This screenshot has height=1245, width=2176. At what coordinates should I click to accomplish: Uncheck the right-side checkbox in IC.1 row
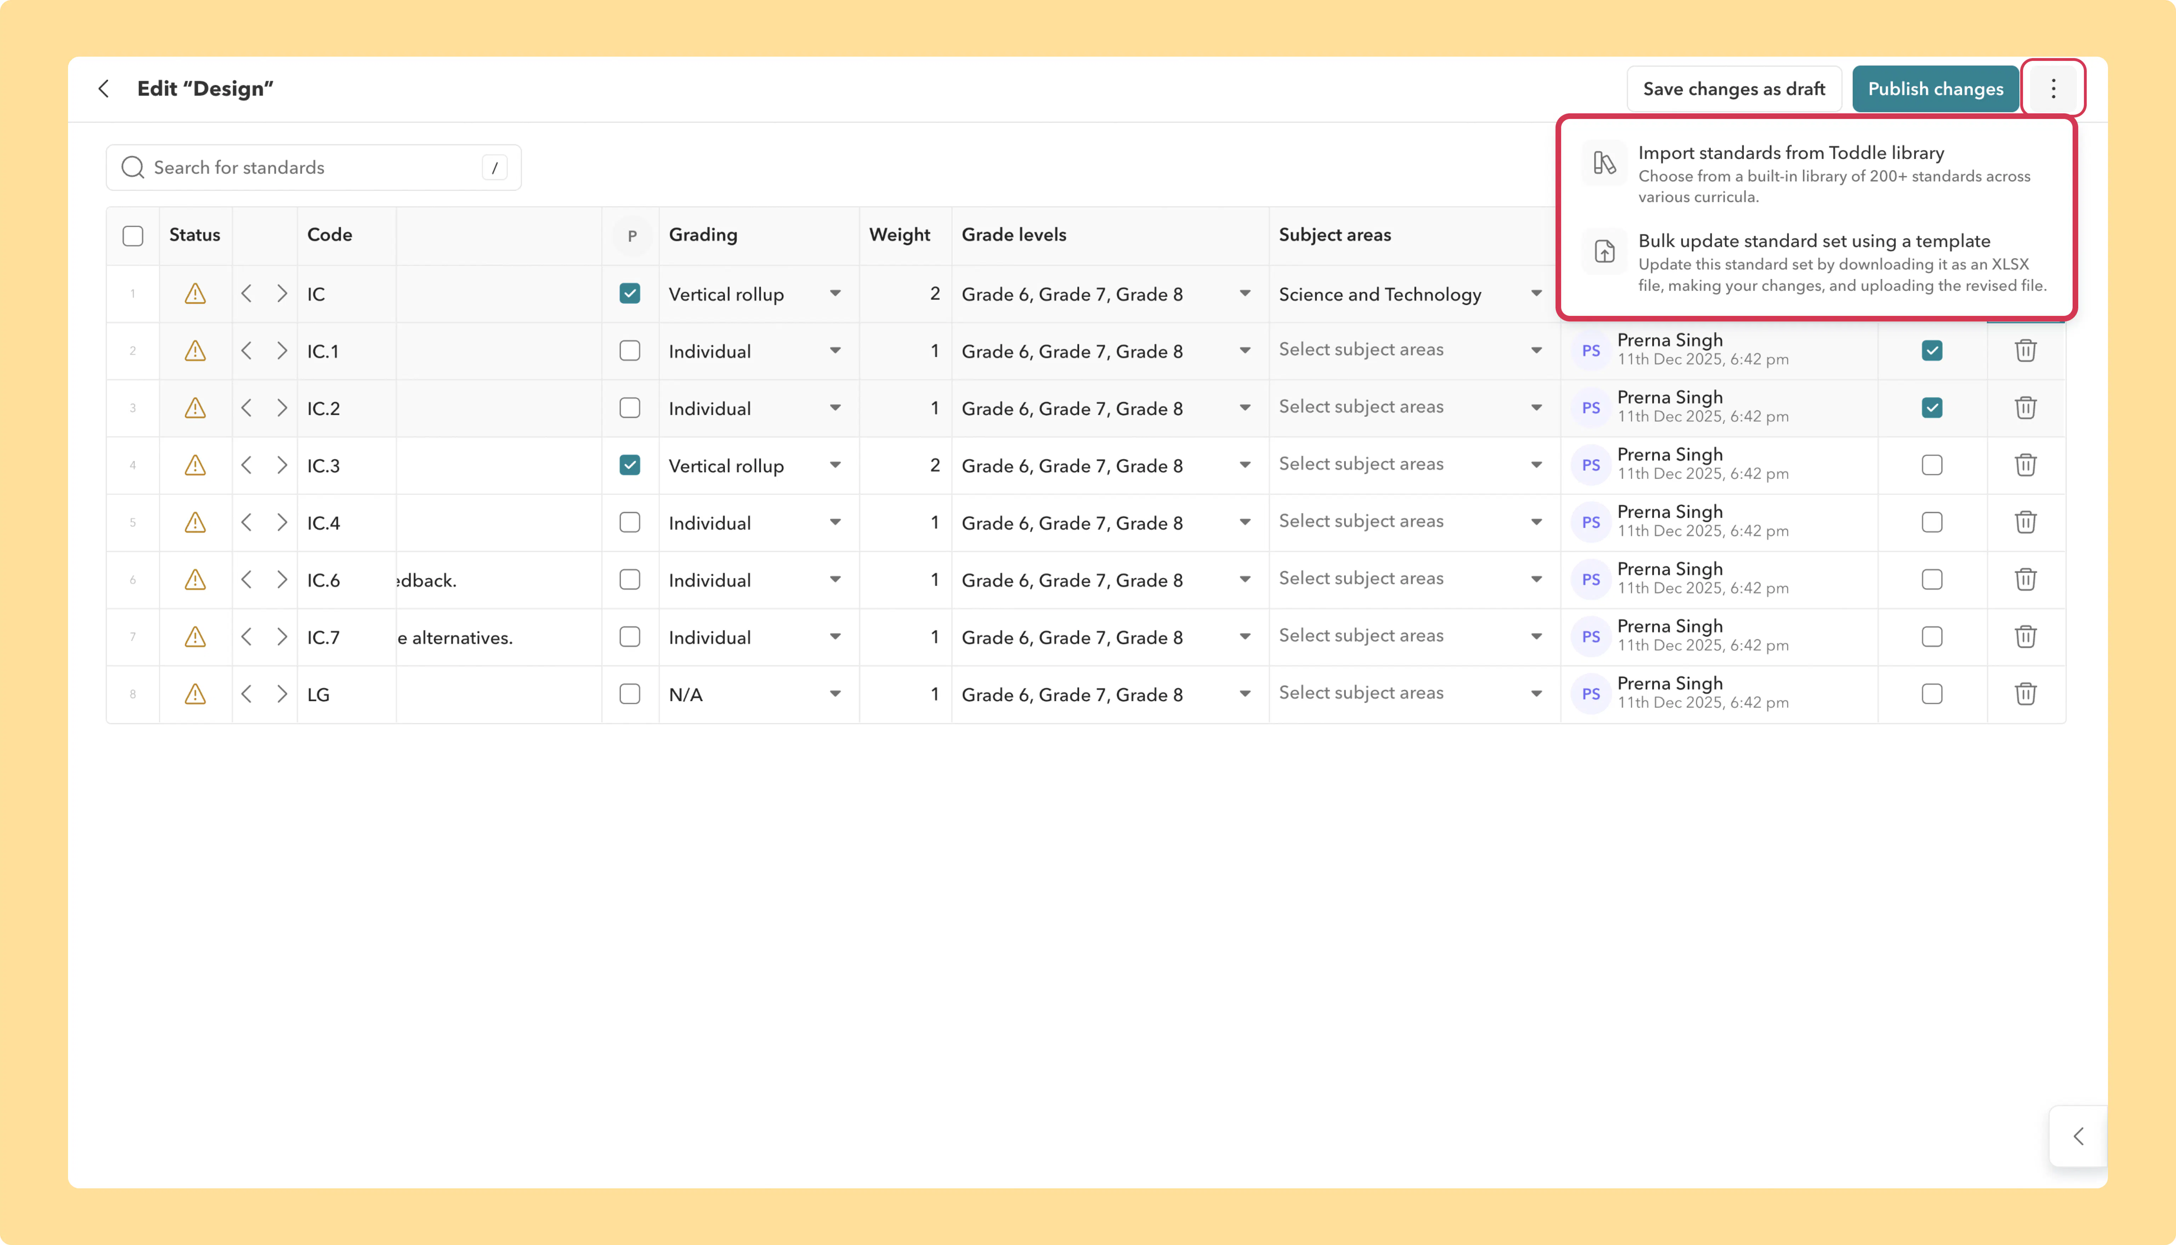pyautogui.click(x=1932, y=351)
